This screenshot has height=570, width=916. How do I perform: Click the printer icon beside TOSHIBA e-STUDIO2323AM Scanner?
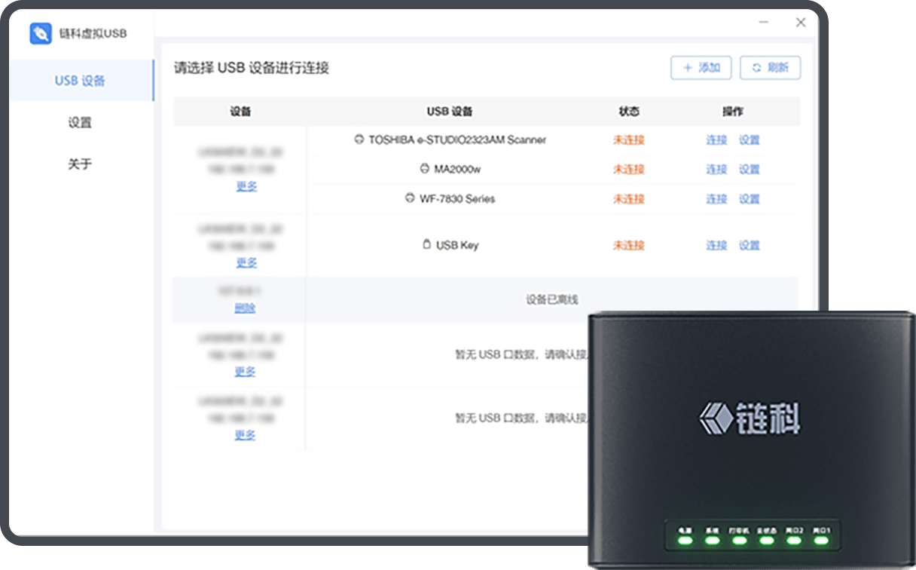click(359, 139)
